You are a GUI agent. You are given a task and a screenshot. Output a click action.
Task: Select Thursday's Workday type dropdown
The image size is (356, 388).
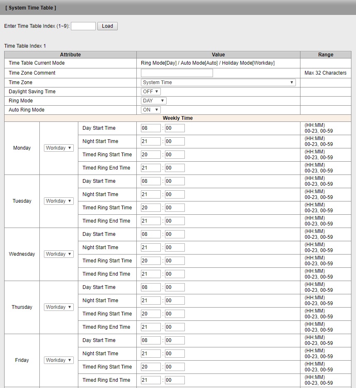coord(58,307)
